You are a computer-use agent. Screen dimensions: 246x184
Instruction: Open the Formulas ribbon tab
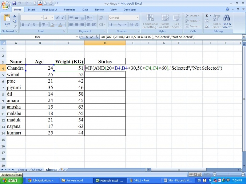(x=69, y=10)
